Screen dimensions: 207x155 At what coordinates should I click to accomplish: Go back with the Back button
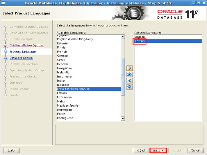coord(141,150)
